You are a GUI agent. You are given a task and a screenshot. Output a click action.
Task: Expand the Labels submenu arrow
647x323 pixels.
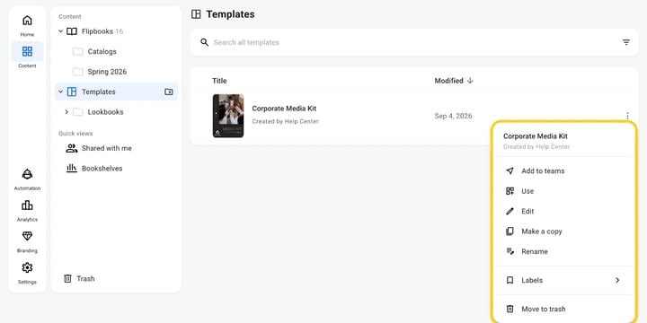[617, 280]
